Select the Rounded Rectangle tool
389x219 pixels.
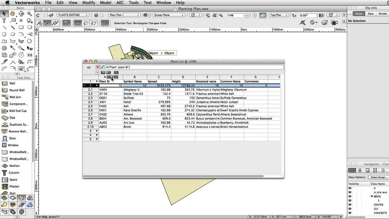pyautogui.click(x=30, y=27)
